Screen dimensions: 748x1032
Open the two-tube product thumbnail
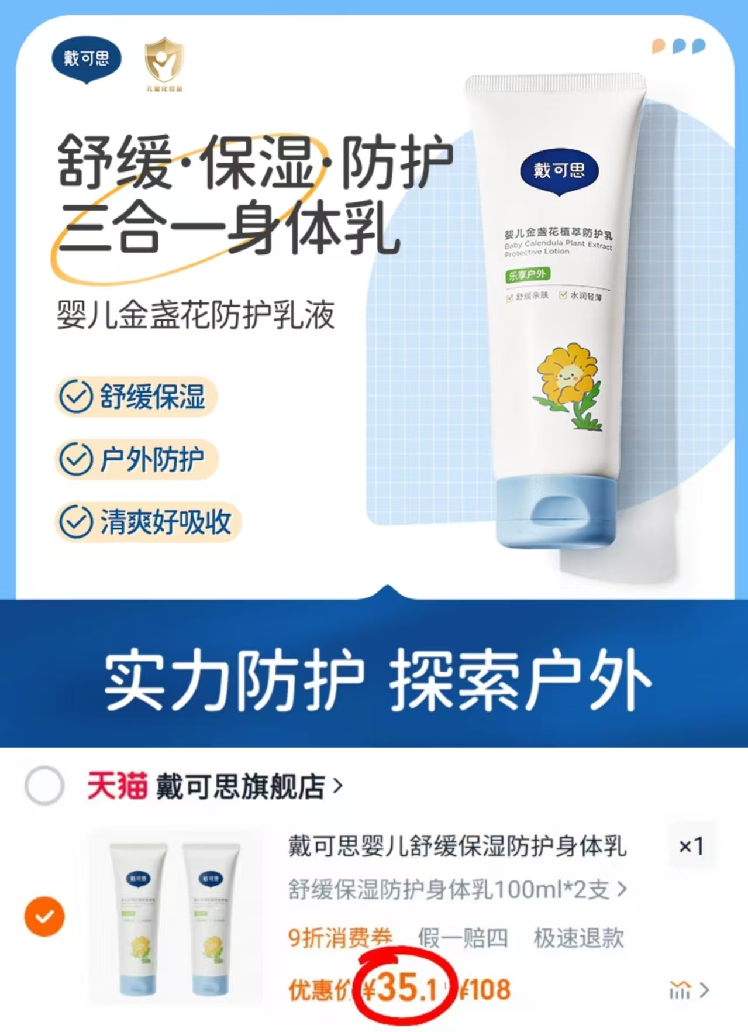tap(174, 916)
